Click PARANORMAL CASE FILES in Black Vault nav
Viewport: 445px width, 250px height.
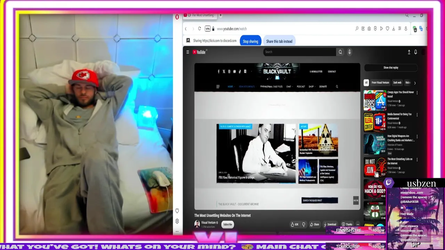pos(271,86)
